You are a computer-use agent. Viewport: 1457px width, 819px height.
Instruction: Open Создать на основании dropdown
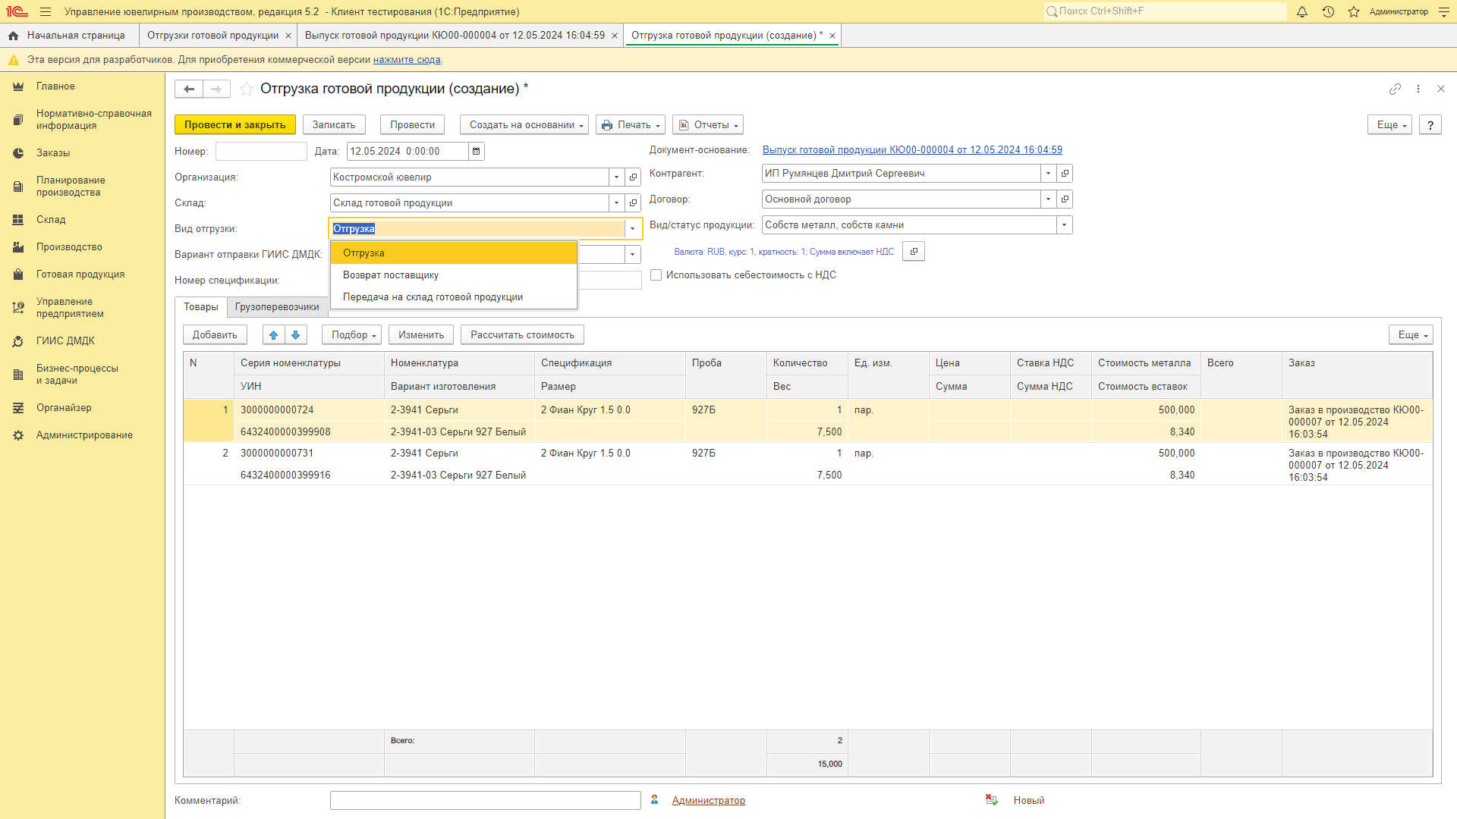click(x=524, y=125)
